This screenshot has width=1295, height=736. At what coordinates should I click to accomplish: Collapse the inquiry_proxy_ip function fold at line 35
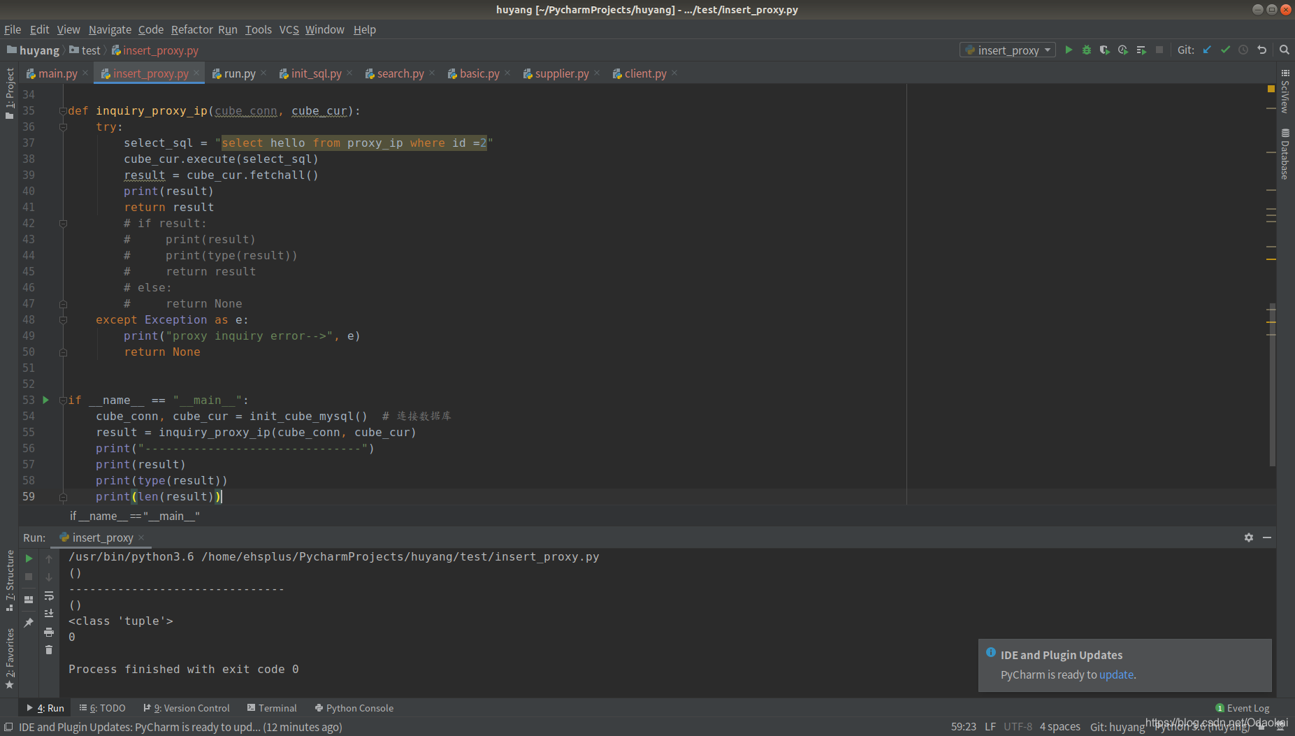[x=63, y=111]
